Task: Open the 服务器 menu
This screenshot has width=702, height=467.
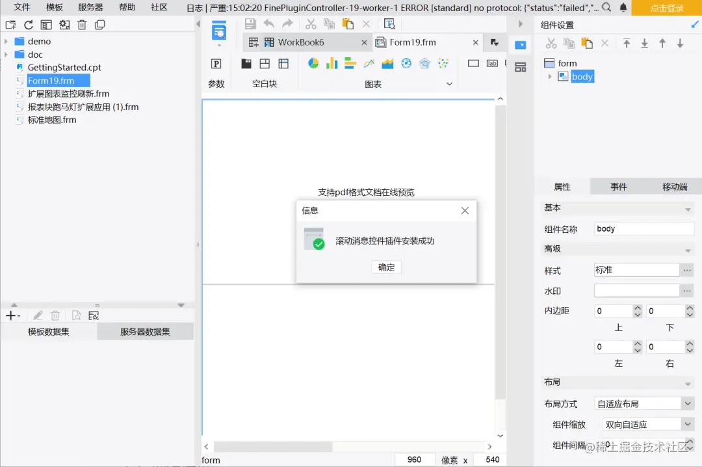Action: pos(90,7)
